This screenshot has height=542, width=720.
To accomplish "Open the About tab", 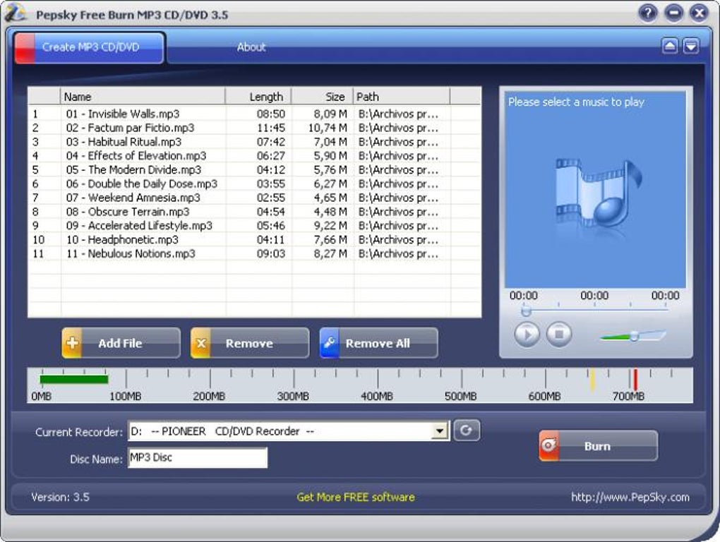I will [251, 47].
